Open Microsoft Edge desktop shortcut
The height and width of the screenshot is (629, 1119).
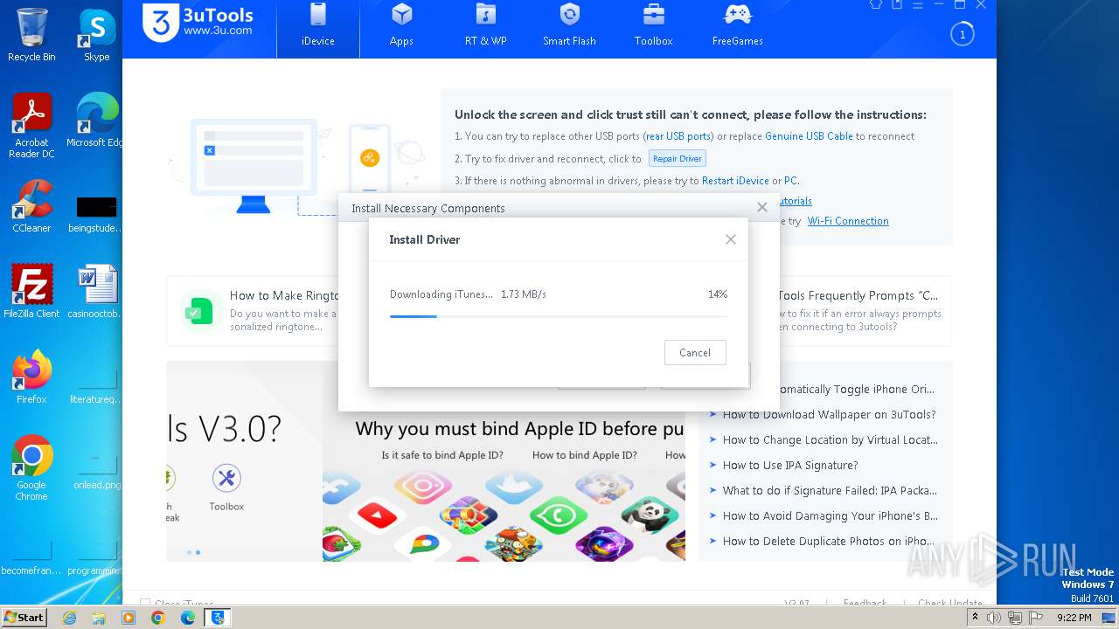tap(96, 121)
